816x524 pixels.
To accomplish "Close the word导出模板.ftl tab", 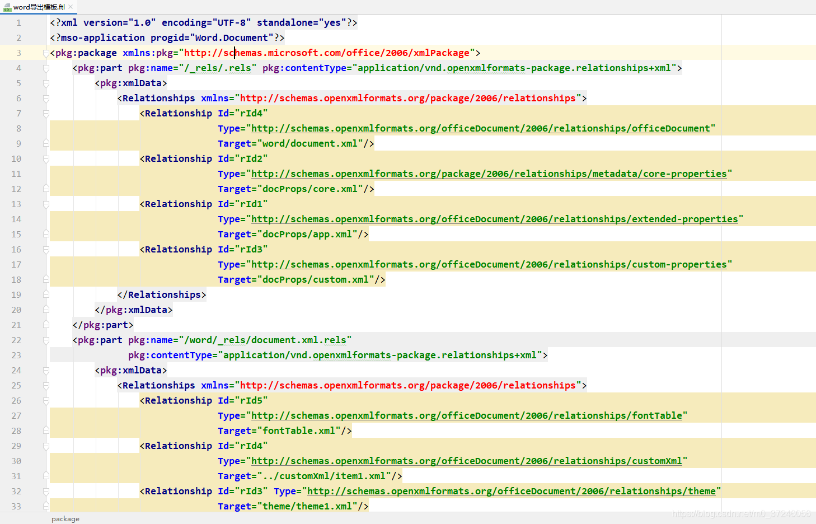I will pos(71,7).
